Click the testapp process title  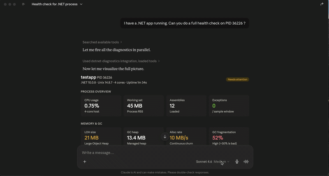pos(88,77)
